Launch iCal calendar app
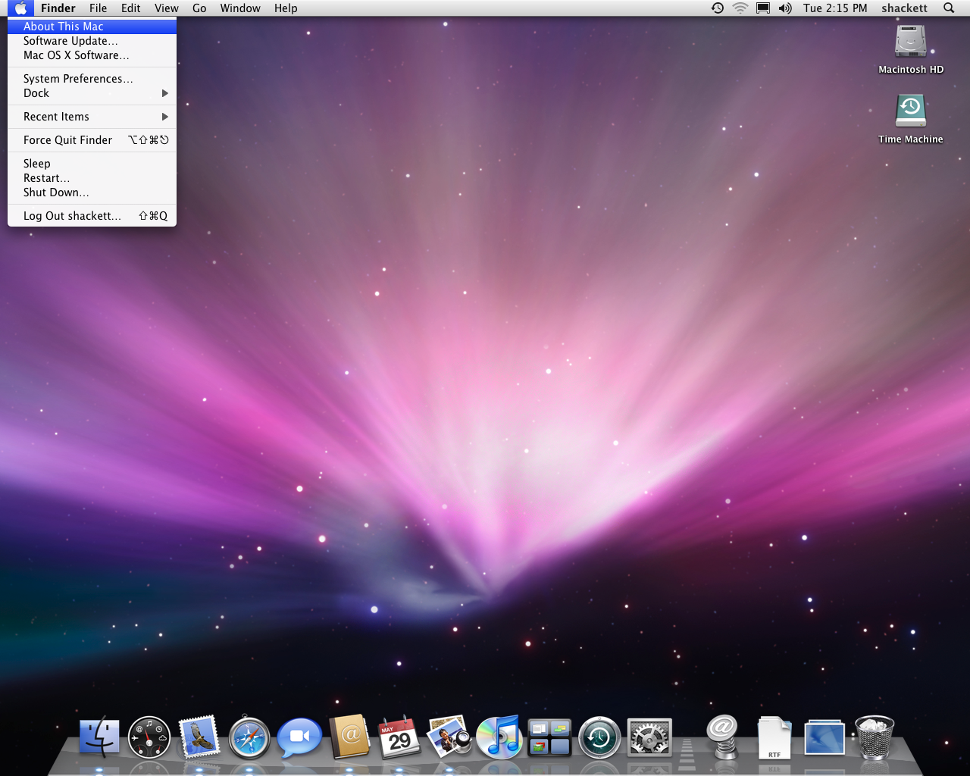This screenshot has width=970, height=776. click(x=399, y=737)
